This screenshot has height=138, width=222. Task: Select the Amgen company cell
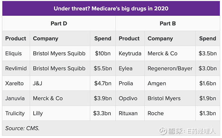[157, 83]
